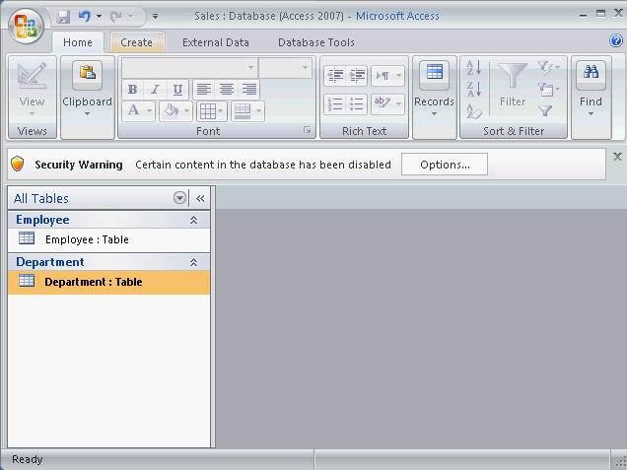The width and height of the screenshot is (627, 470).
Task: Toggle Underline formatting
Action: pos(177,90)
